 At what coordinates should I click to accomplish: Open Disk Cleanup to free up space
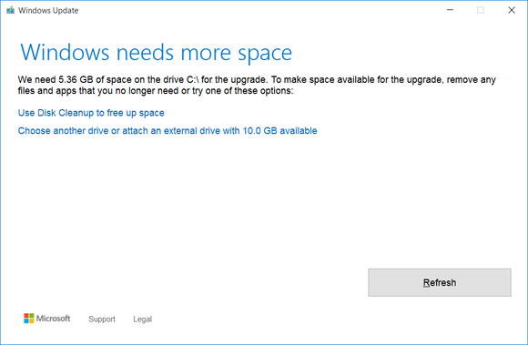(91, 113)
